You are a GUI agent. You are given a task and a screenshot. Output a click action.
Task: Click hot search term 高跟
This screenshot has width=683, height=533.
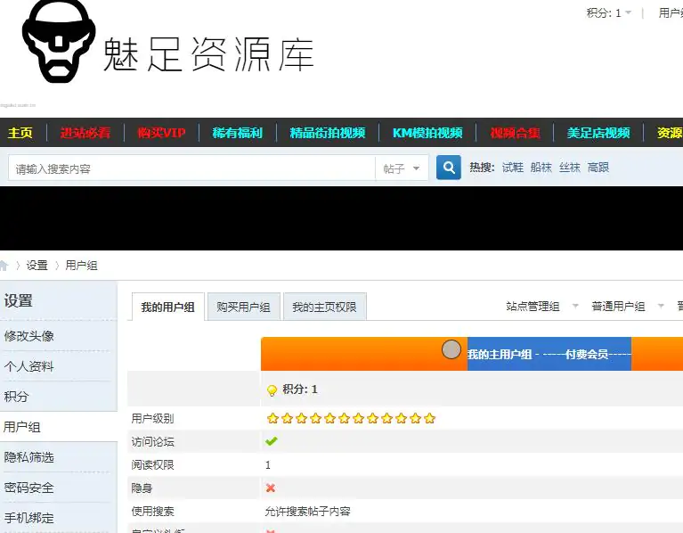coord(598,168)
